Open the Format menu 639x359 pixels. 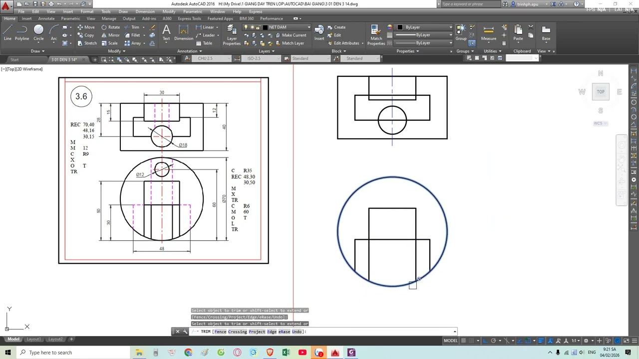(x=87, y=11)
